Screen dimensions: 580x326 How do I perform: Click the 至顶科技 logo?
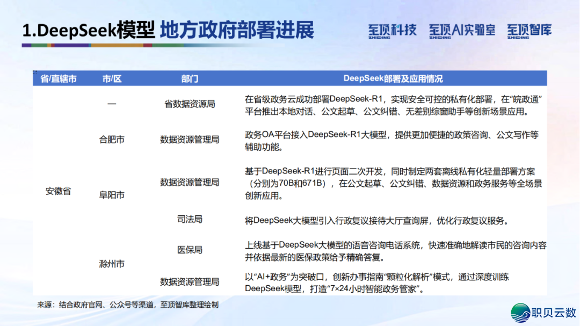tap(392, 31)
